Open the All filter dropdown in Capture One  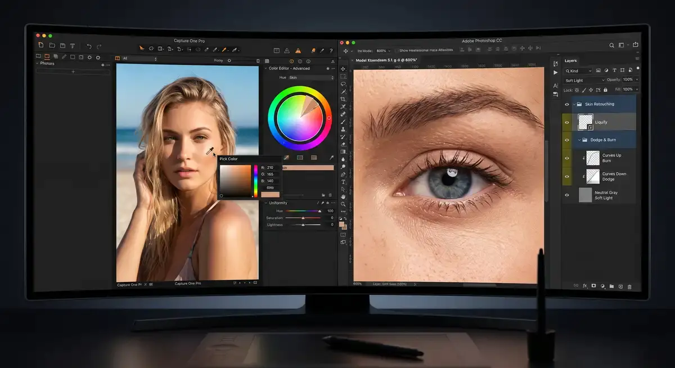(x=139, y=59)
